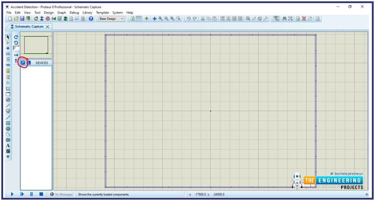Open the Base Design variant dropdown
375x200 pixels.
coord(112,19)
